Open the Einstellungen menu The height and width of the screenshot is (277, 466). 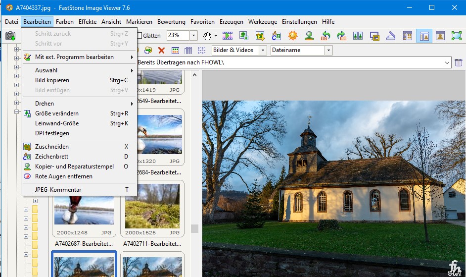(x=299, y=22)
